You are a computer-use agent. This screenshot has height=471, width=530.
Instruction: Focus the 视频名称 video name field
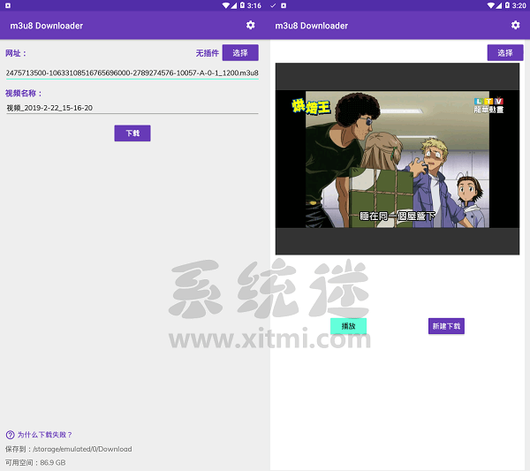pyautogui.click(x=132, y=108)
